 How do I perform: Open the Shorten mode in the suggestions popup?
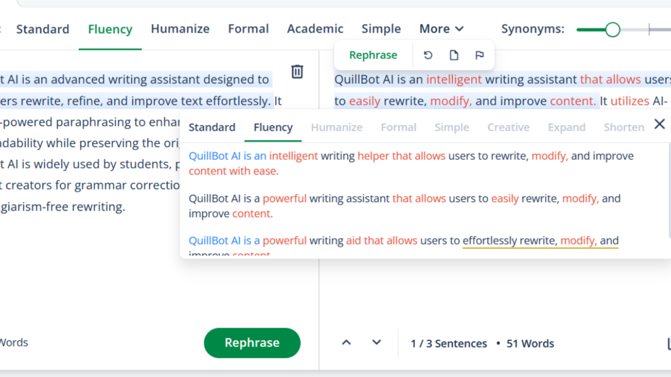click(x=624, y=128)
